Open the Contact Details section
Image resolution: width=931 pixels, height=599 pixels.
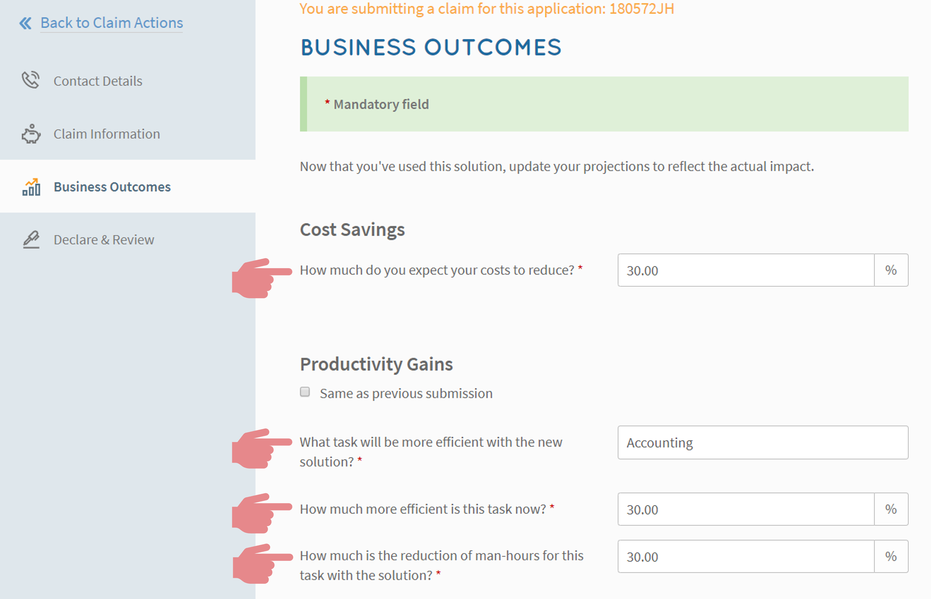pos(98,81)
